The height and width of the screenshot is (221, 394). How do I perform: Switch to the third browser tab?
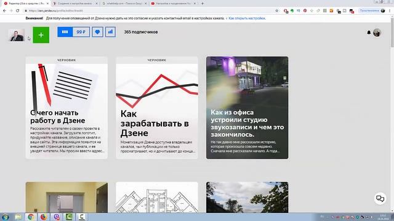click(x=124, y=4)
